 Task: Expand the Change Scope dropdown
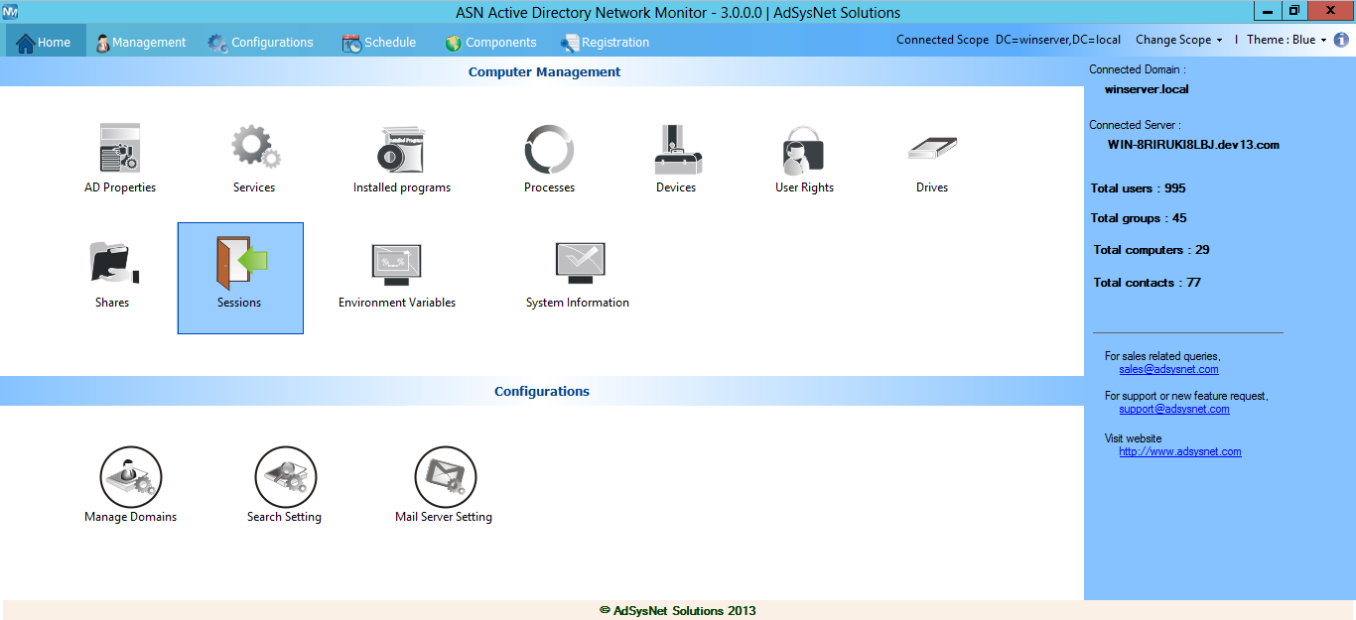click(x=1178, y=40)
